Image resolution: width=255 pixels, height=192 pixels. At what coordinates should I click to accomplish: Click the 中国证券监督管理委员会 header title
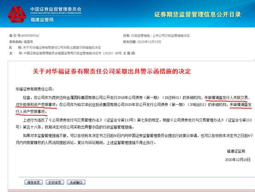pyautogui.click(x=56, y=9)
